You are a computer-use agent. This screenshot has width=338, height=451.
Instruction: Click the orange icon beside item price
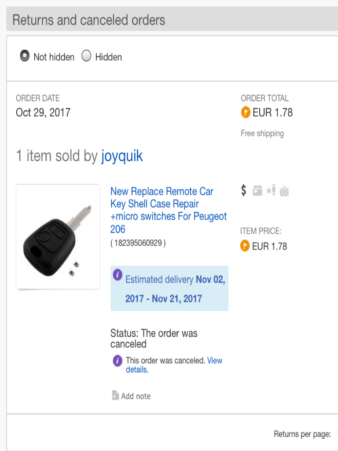click(245, 246)
